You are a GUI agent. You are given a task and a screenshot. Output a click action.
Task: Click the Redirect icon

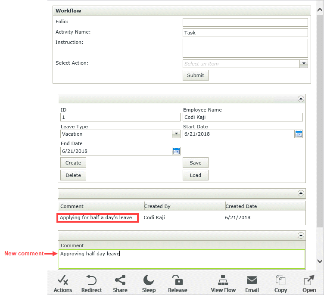(x=91, y=283)
